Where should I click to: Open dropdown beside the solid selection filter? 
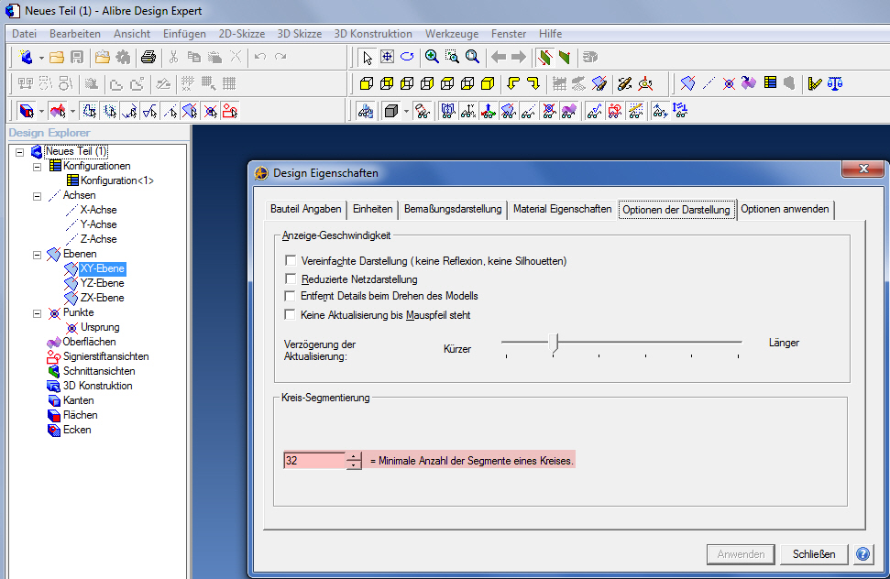point(41,111)
